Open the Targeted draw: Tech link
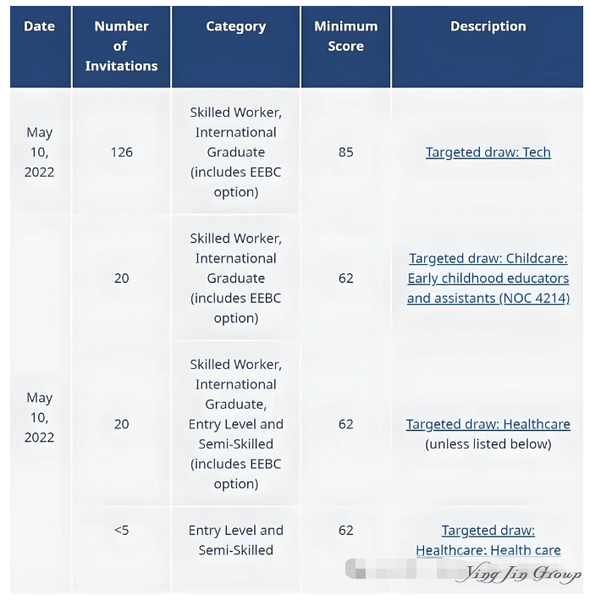This screenshot has height=600, width=590. coord(488,152)
